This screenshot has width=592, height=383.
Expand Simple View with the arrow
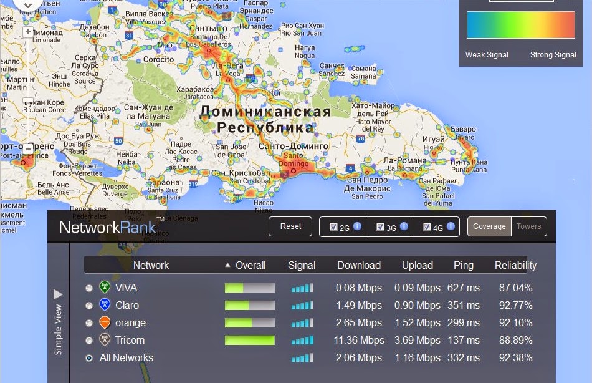pos(58,294)
